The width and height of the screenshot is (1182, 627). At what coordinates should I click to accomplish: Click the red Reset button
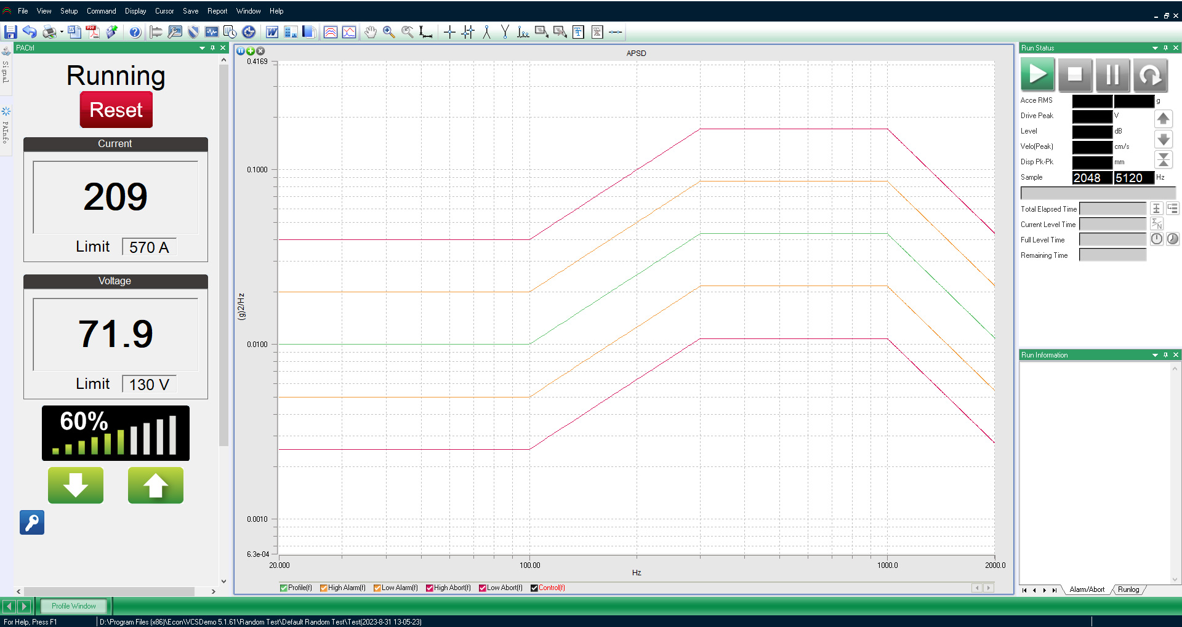(116, 110)
